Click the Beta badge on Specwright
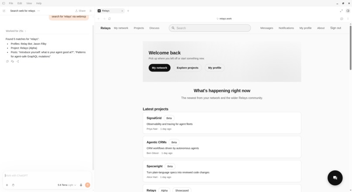Screen dimensions: 352x192 click(170, 166)
